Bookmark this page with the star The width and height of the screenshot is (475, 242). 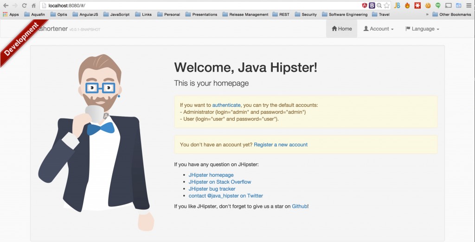[x=386, y=6]
